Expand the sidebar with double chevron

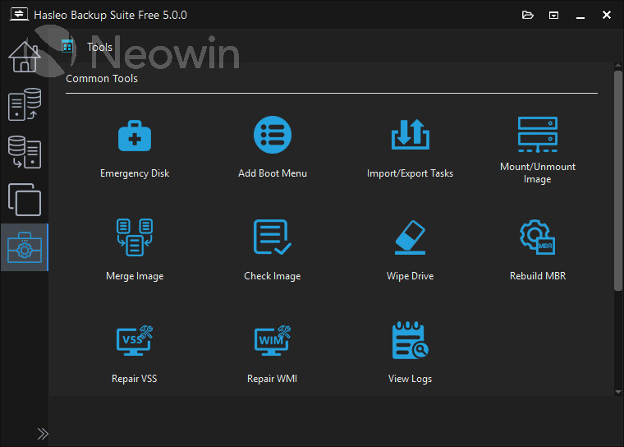pos(43,433)
